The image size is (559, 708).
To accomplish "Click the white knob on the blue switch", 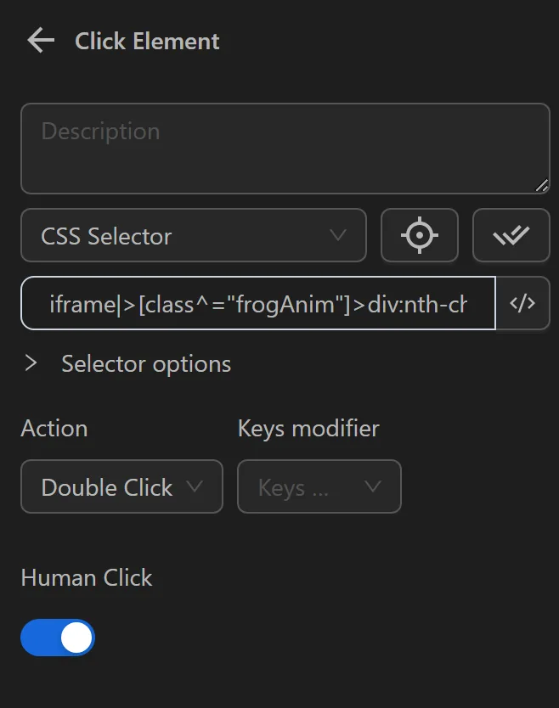I will coord(75,637).
